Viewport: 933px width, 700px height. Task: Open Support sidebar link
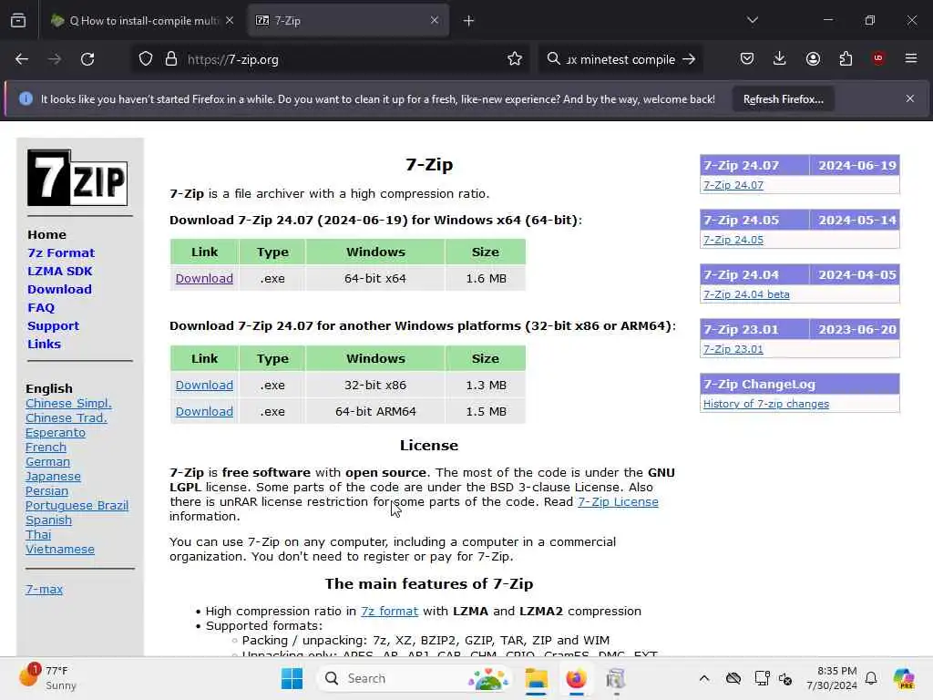[x=53, y=326]
